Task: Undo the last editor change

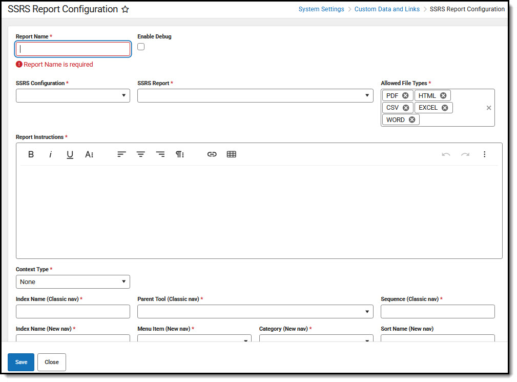Action: 446,154
